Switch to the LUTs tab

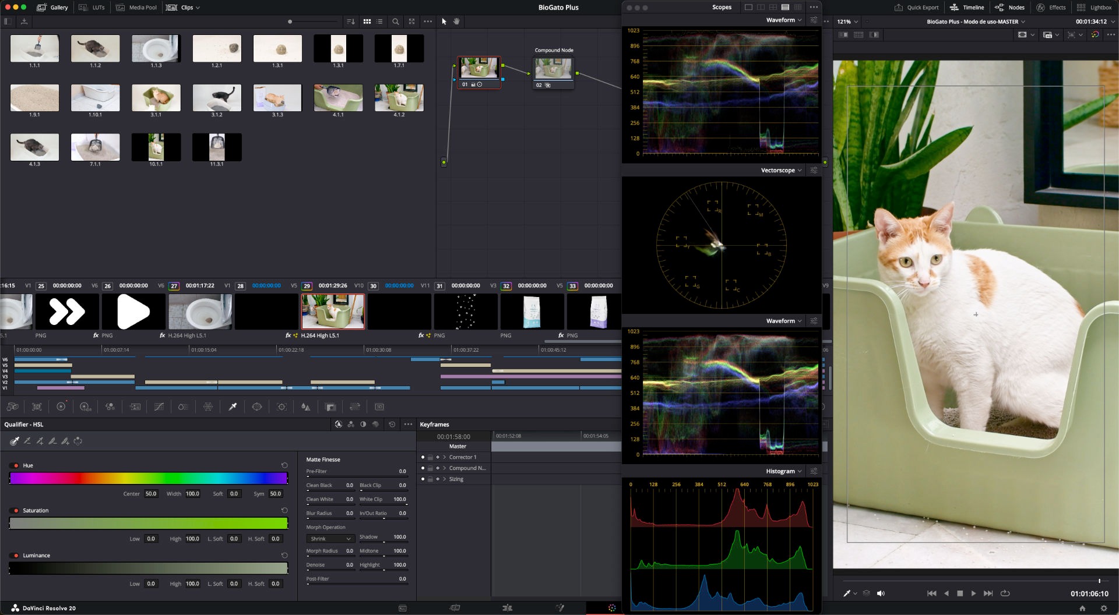[x=96, y=8]
